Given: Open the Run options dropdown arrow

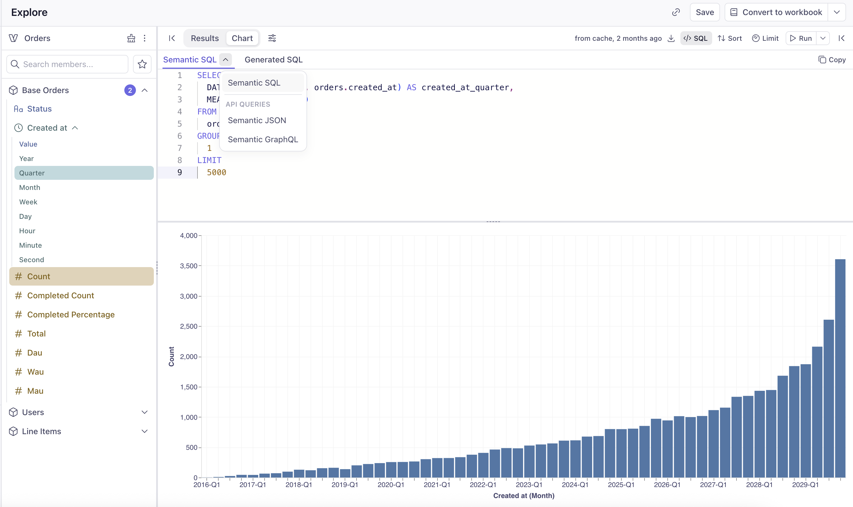Looking at the screenshot, I should click(x=823, y=38).
